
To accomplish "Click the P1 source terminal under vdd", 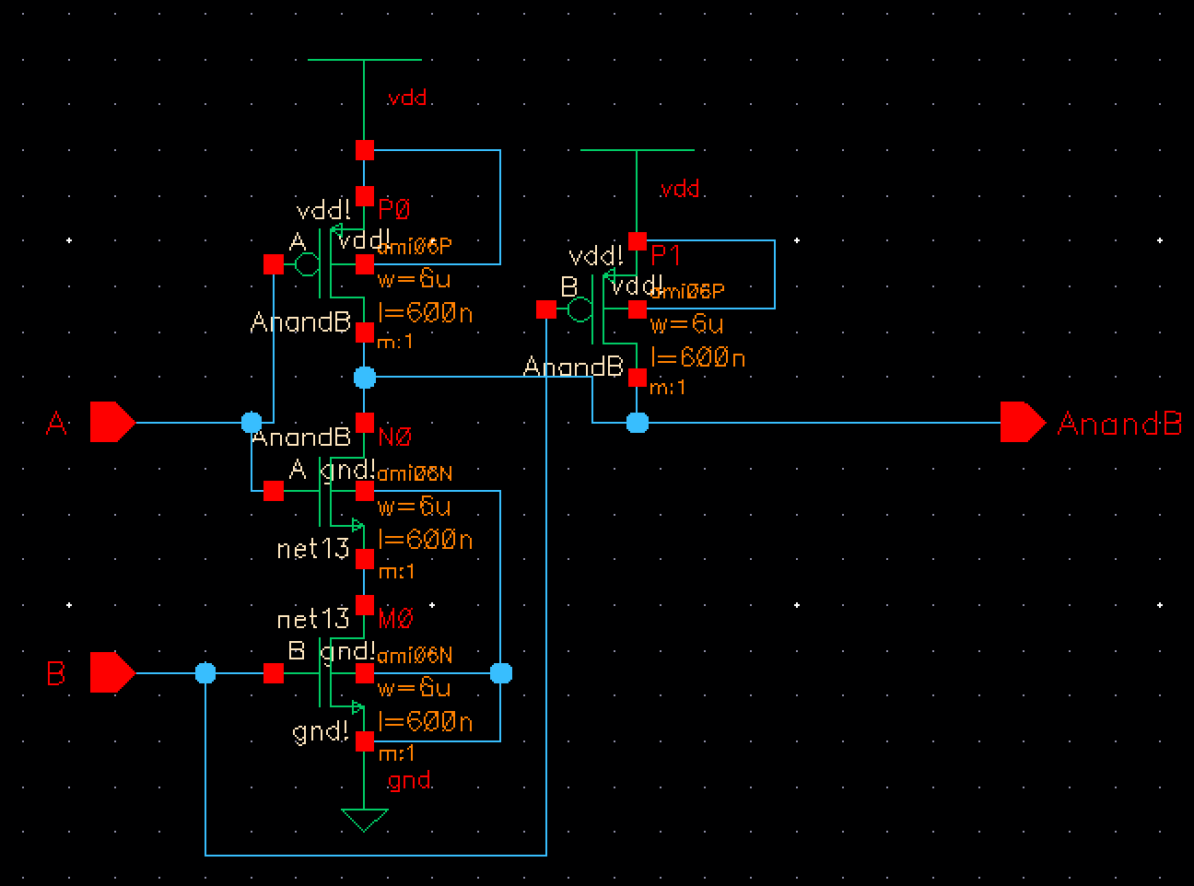I will pos(637,241).
